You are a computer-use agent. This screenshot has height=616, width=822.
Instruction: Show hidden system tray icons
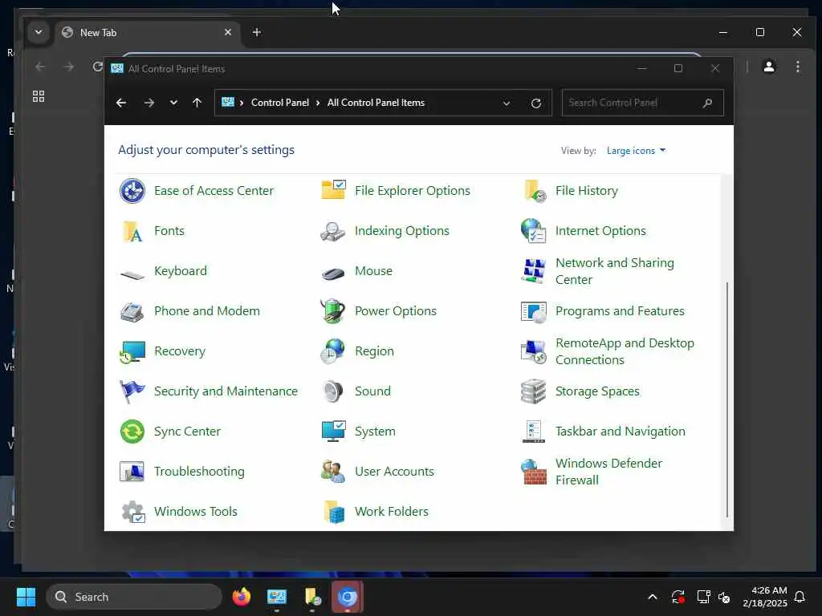[x=653, y=597]
